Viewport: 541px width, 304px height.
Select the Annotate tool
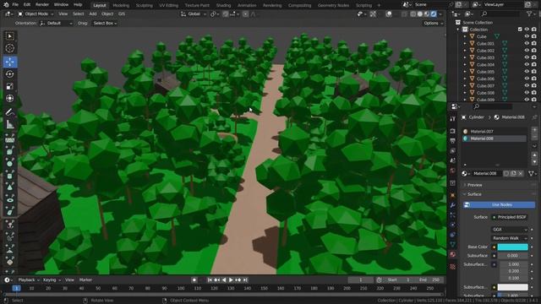pos(9,112)
